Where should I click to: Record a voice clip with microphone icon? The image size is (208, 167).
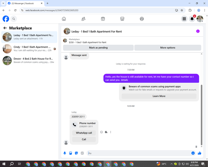click(x=64, y=153)
